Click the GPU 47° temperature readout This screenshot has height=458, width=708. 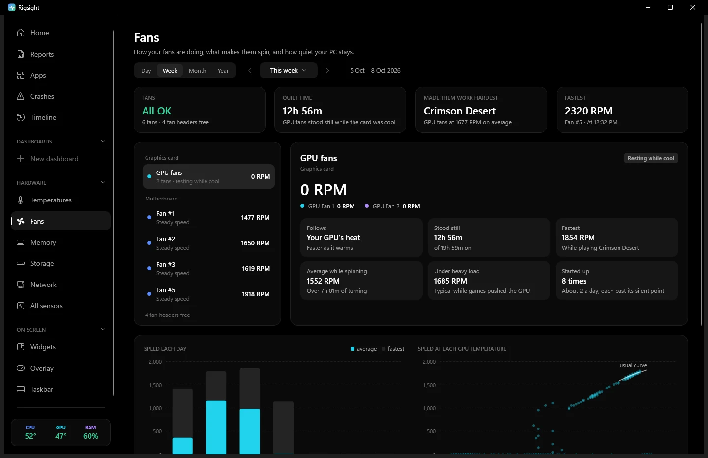(61, 432)
